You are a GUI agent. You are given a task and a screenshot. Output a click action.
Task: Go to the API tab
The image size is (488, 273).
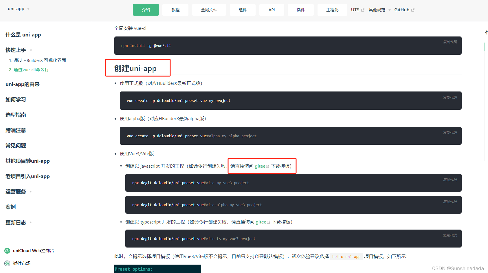pos(271,10)
